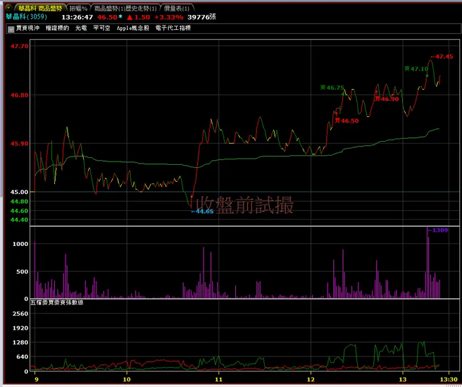Click the 44.80 price axis label

[19, 202]
